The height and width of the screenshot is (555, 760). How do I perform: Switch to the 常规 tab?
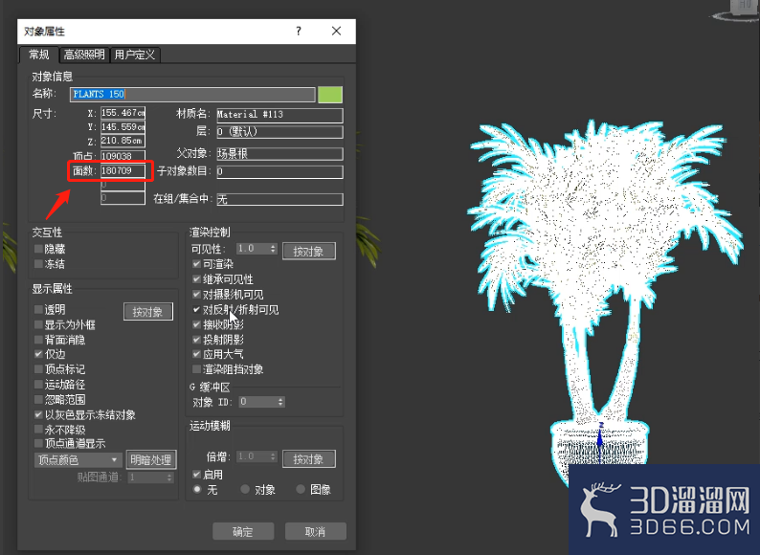point(39,55)
